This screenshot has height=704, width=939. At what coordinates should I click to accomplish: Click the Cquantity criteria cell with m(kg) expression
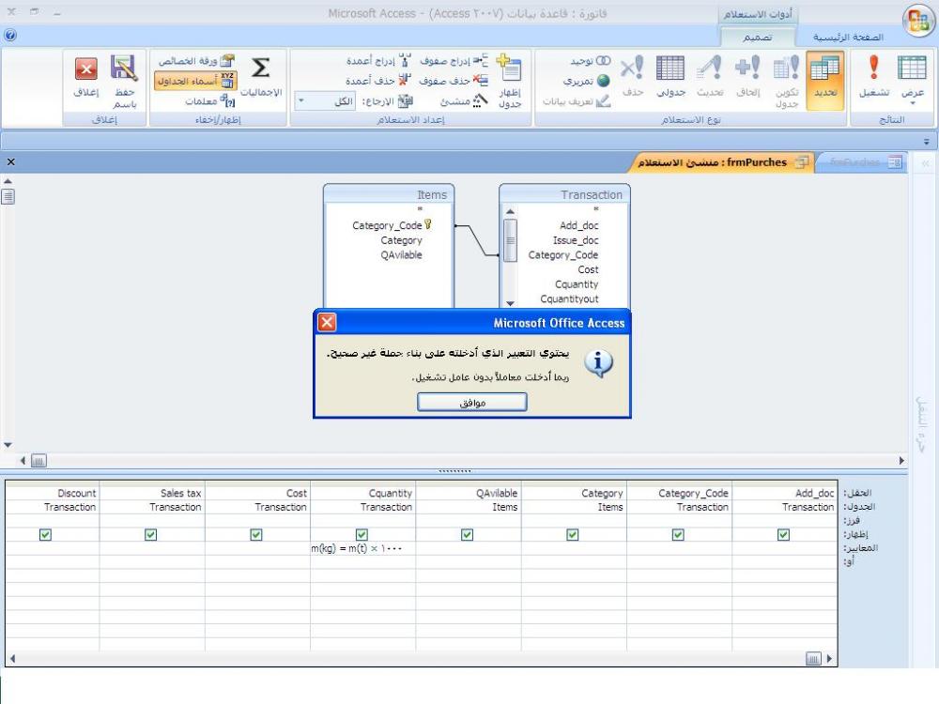(x=362, y=548)
